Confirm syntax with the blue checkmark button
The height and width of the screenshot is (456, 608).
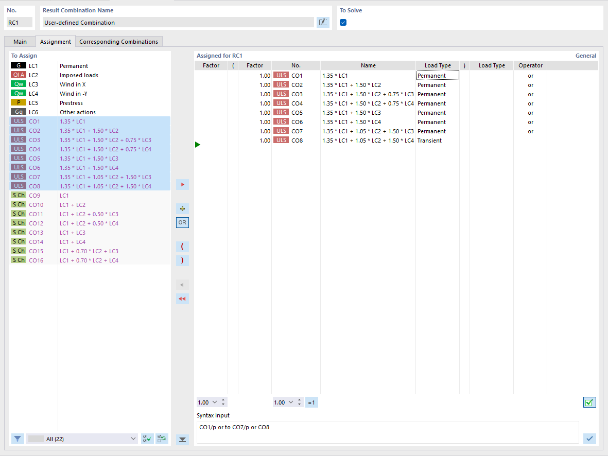point(589,439)
